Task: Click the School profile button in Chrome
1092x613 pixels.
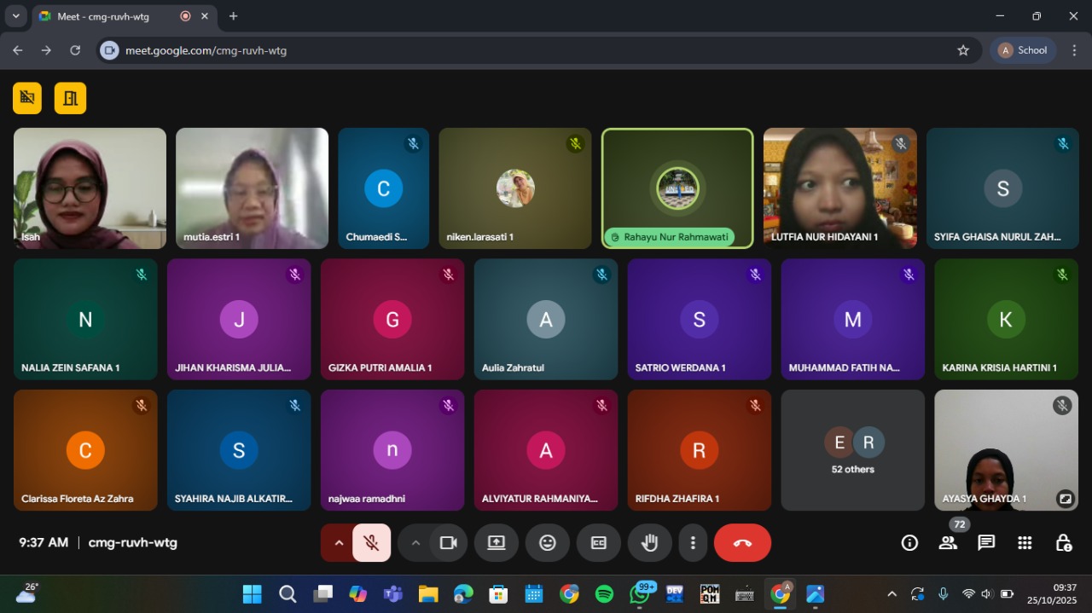Action: (1022, 50)
